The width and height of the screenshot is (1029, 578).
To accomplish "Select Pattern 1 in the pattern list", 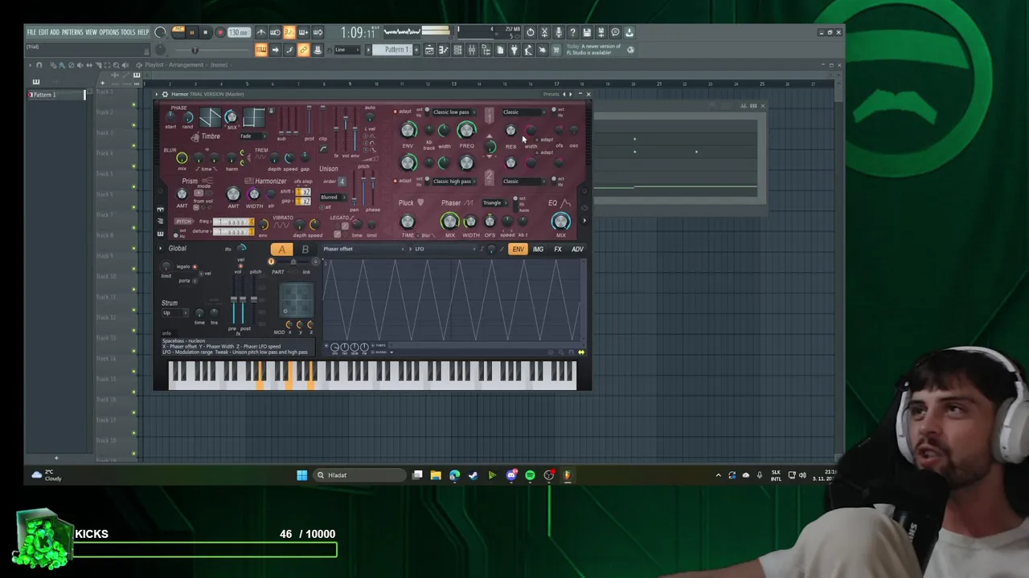I will click(55, 95).
